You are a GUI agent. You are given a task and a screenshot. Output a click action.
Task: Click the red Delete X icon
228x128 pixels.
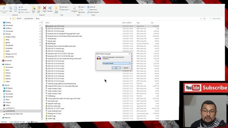(x=45, y=8)
